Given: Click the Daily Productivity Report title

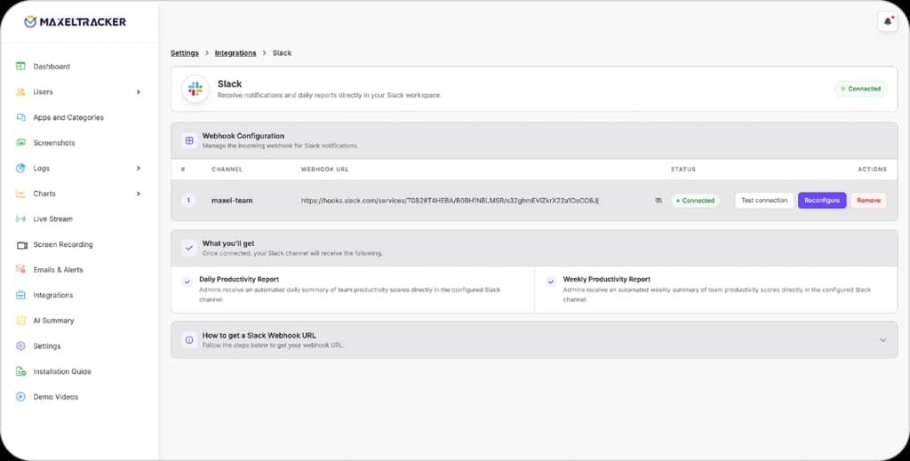Looking at the screenshot, I should pyautogui.click(x=239, y=279).
